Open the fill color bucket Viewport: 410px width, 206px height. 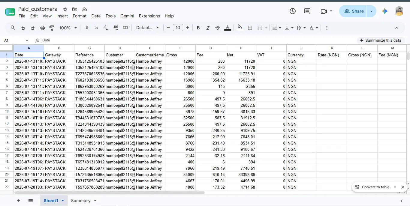tap(240, 28)
